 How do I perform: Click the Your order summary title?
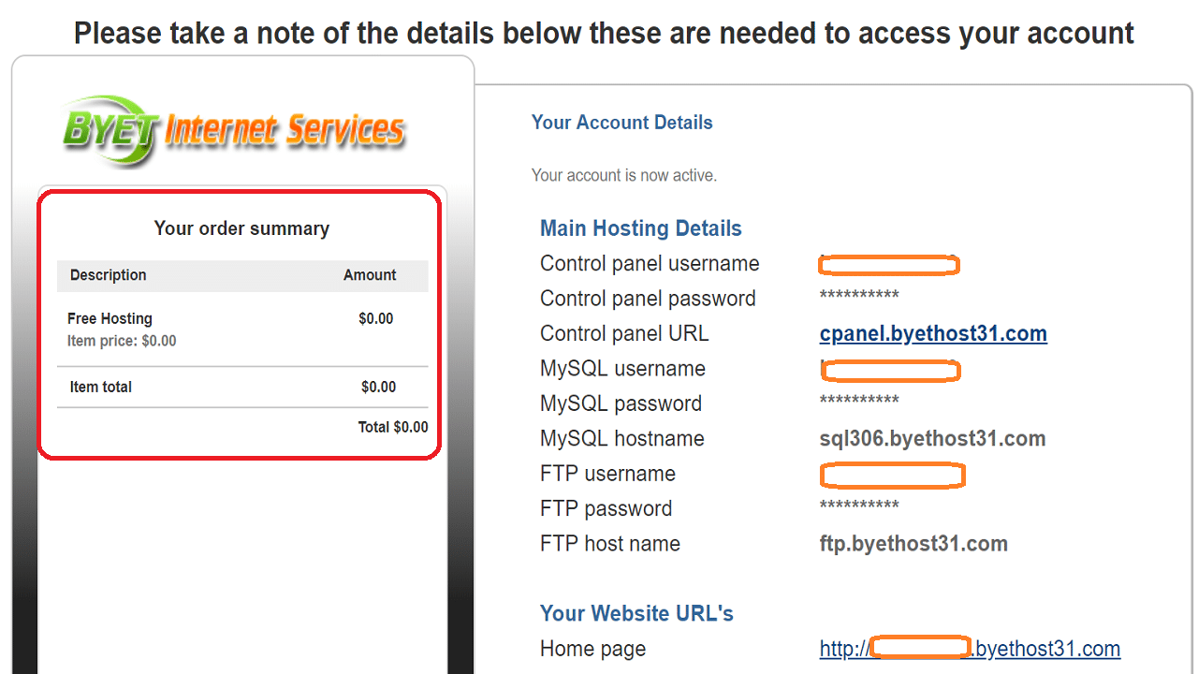241,228
